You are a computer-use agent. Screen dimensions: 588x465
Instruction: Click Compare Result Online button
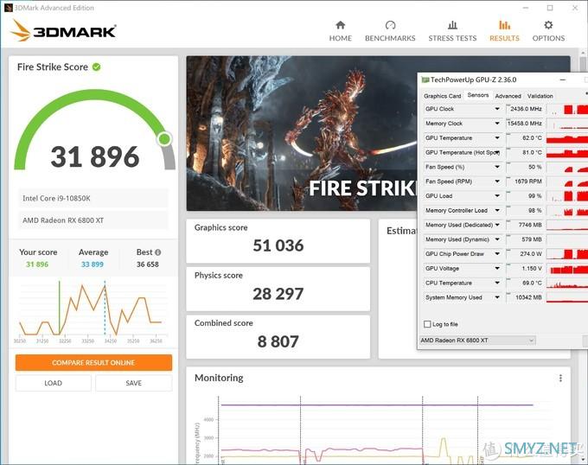(x=93, y=363)
